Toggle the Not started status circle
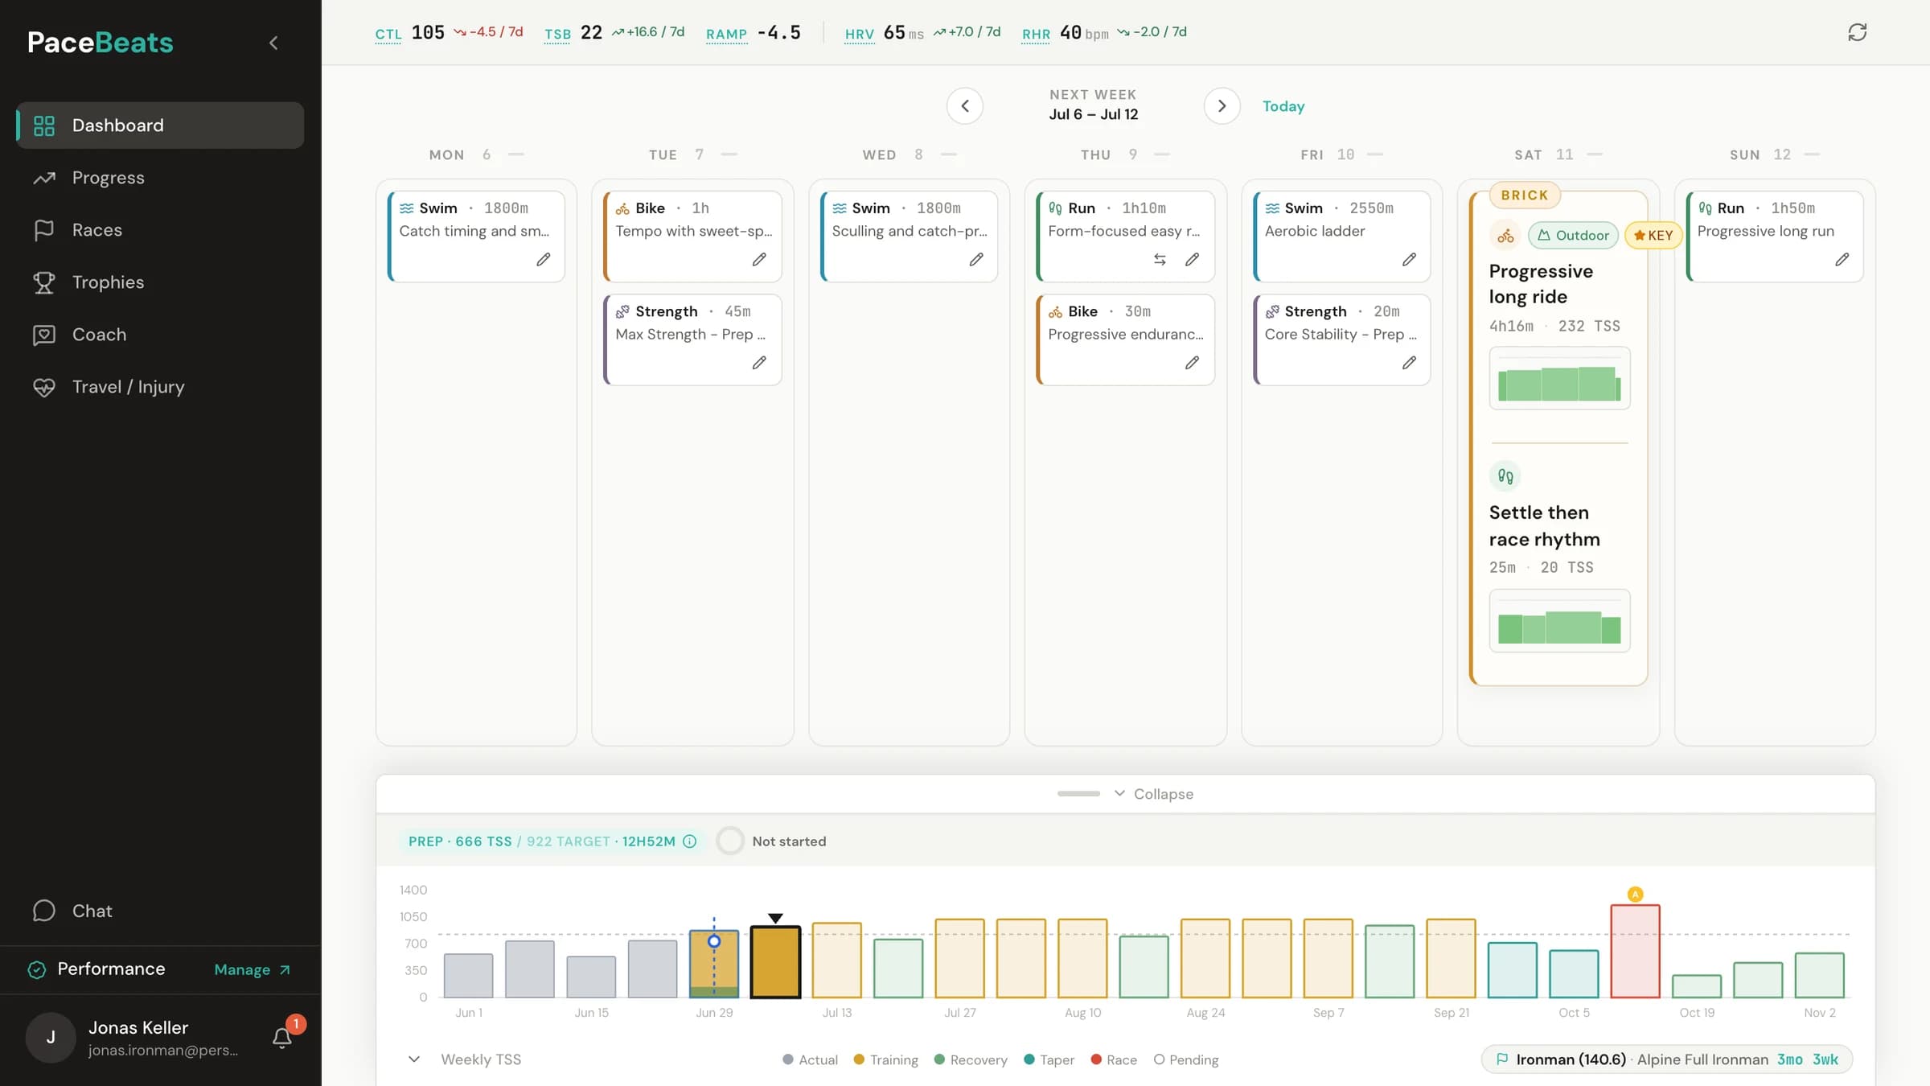The height and width of the screenshot is (1086, 1930). 730,841
